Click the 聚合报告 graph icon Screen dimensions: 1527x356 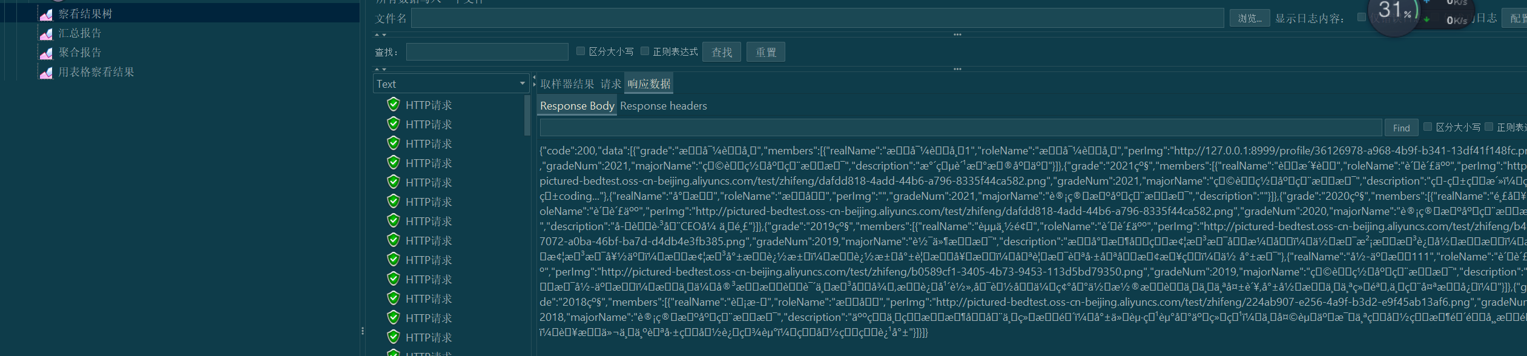point(46,53)
